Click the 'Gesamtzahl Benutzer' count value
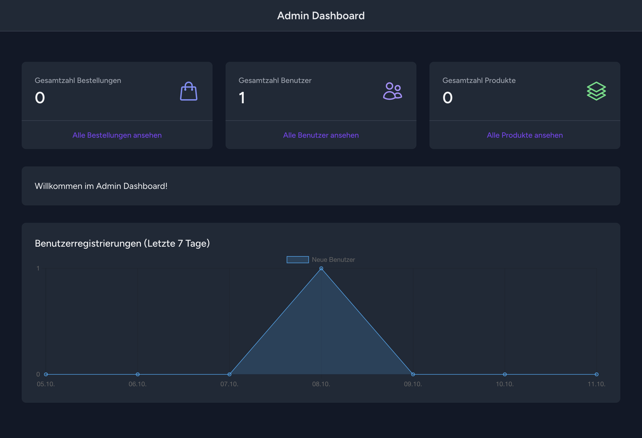The height and width of the screenshot is (438, 642). click(242, 98)
